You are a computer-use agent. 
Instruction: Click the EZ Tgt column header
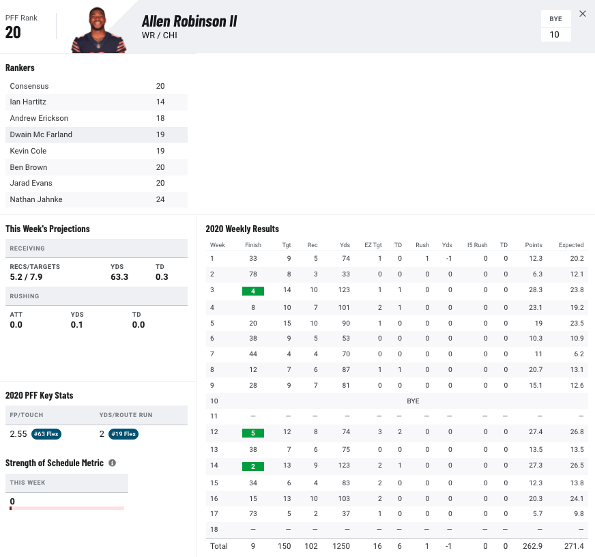coord(373,245)
